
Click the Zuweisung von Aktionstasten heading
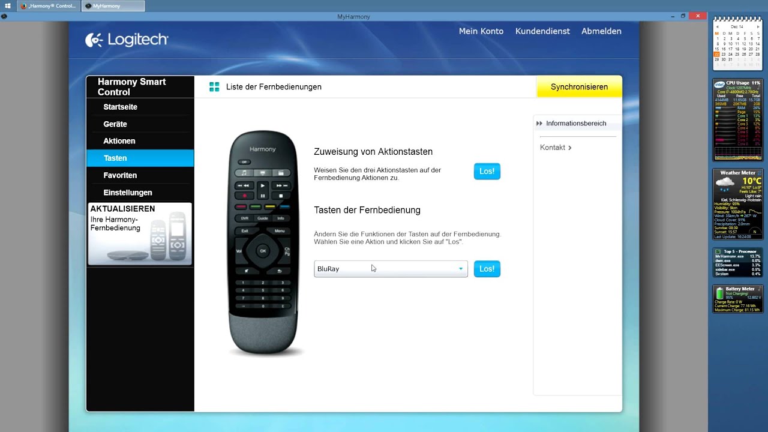point(373,152)
